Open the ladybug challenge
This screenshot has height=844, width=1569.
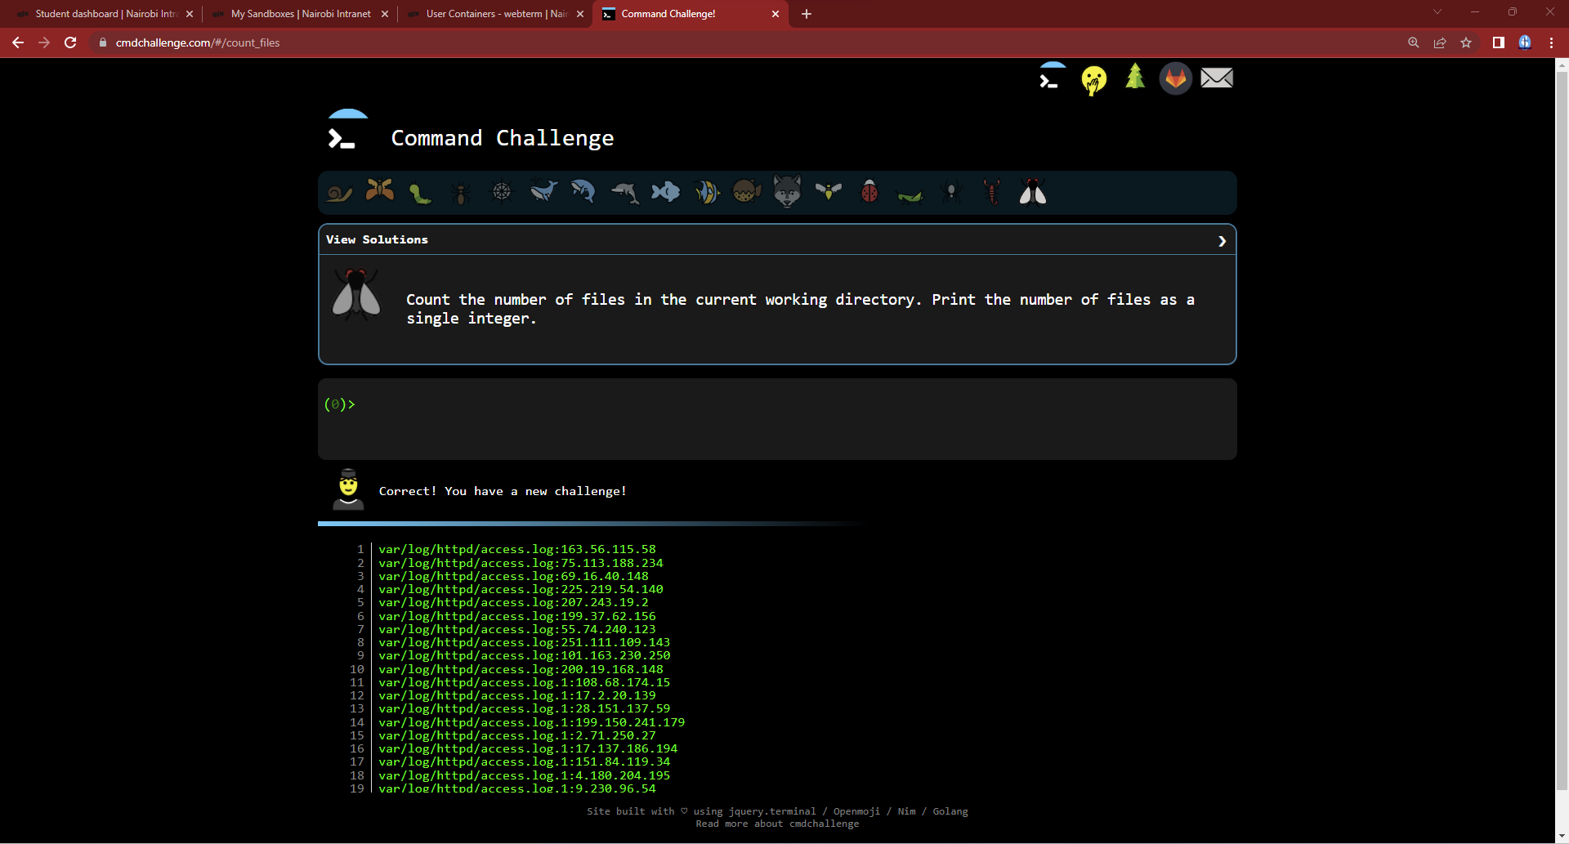[869, 192]
